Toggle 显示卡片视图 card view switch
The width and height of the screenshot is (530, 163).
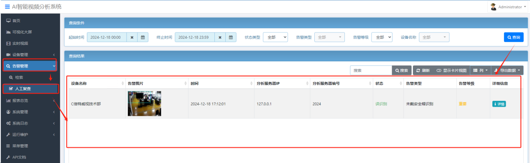(451, 70)
